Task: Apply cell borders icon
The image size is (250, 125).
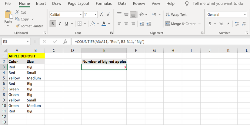Action: coord(80,24)
